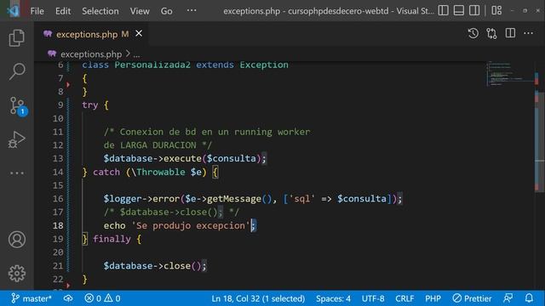Image resolution: width=545 pixels, height=306 pixels.
Task: Toggle the primary side bar layout button
Action: pos(443,10)
